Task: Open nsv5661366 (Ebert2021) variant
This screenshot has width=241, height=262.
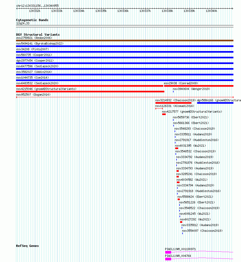Action: [191, 123]
